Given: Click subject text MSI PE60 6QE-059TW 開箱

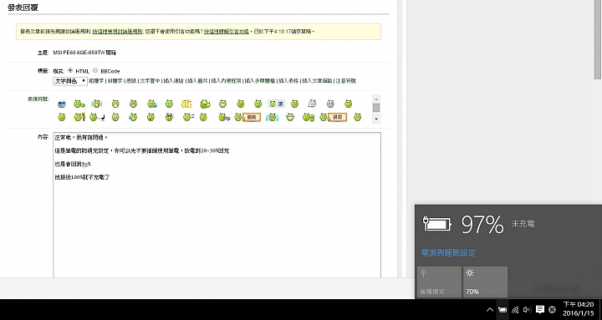Looking at the screenshot, I should click(x=84, y=53).
